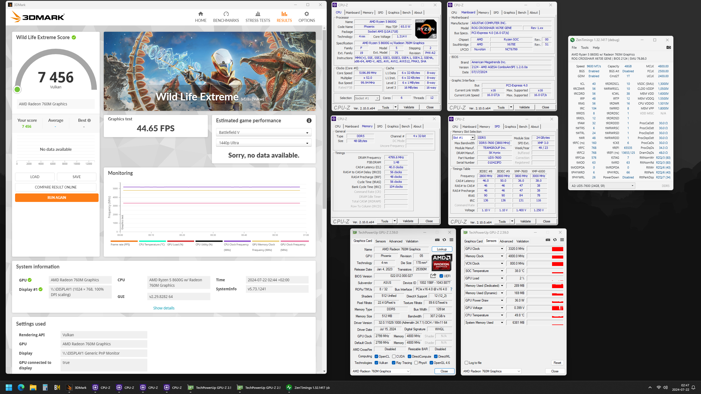This screenshot has width=701, height=394.
Task: Click refresh icon in GPU-Z Sensors window
Action: 555,240
